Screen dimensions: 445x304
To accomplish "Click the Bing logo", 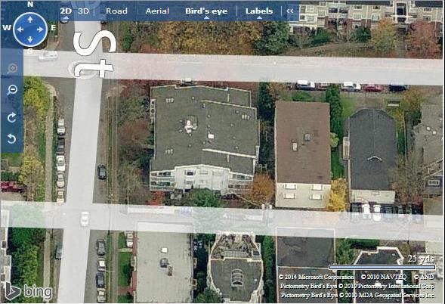I will (x=29, y=291).
